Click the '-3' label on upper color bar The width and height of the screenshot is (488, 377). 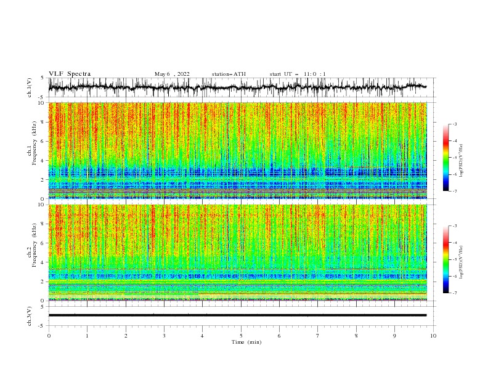point(454,124)
